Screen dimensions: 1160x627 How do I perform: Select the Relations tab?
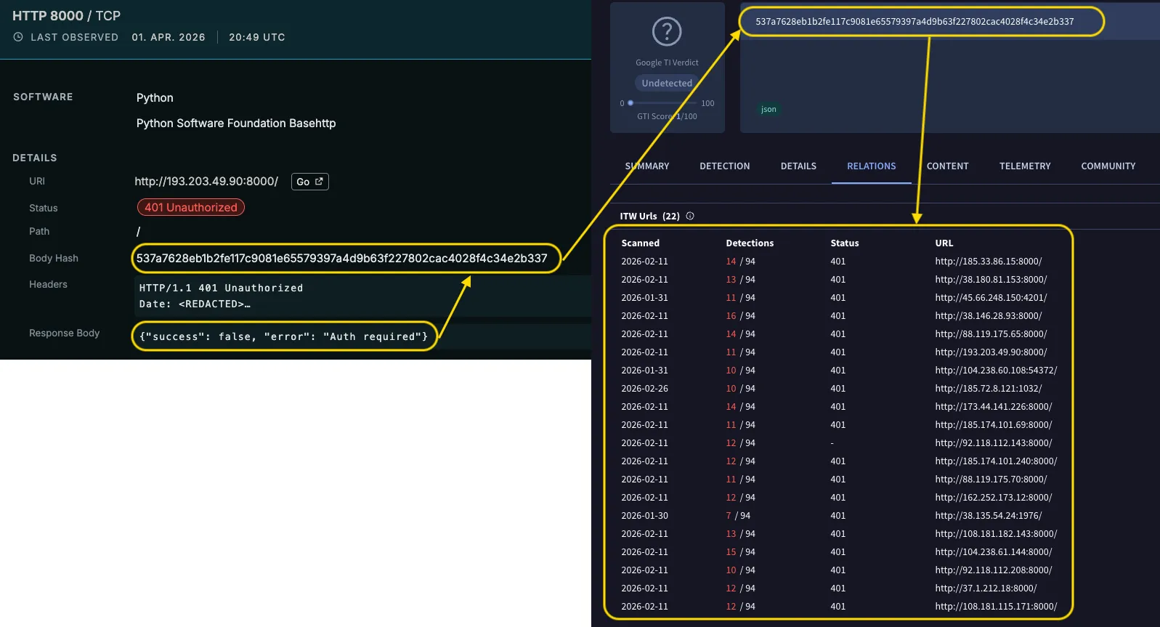(871, 166)
